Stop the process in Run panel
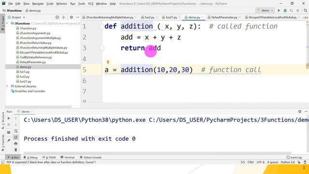 9,125
